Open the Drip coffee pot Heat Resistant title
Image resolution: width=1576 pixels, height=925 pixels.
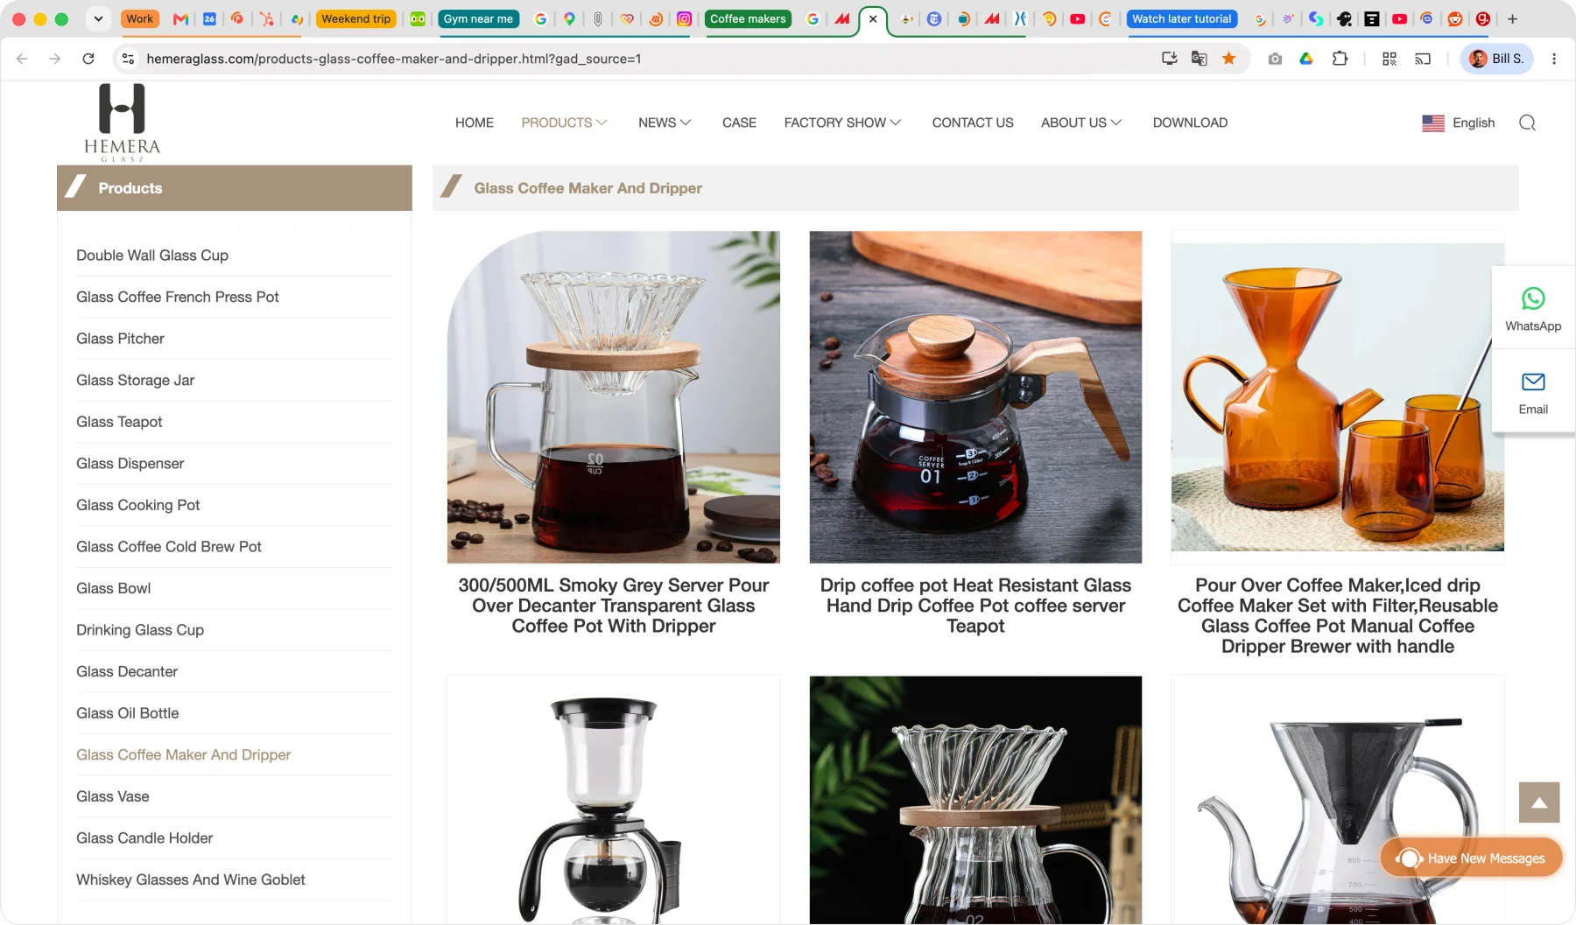click(x=975, y=606)
